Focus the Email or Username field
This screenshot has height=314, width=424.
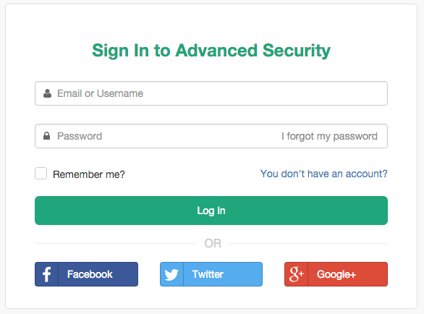[x=211, y=93]
